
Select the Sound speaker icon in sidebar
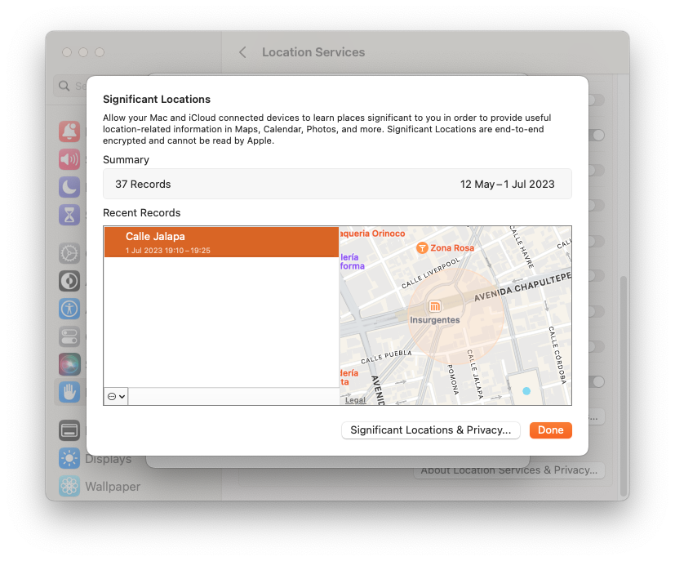(69, 158)
